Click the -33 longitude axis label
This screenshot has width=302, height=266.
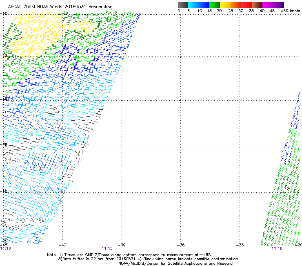click(240, 245)
